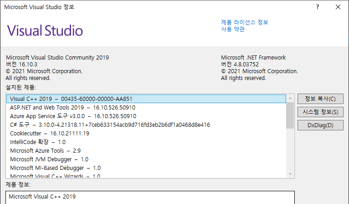Select the C# 도구 row
The image size is (349, 204).
click(x=146, y=125)
